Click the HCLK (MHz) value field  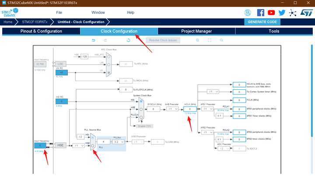tap(190, 109)
